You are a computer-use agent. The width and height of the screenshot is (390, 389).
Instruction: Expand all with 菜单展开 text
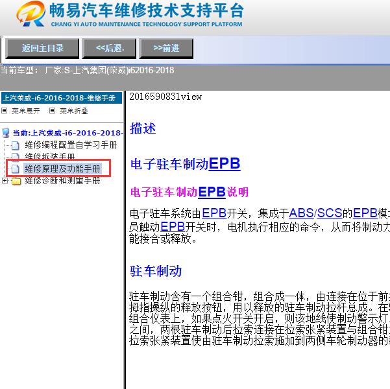(26, 111)
